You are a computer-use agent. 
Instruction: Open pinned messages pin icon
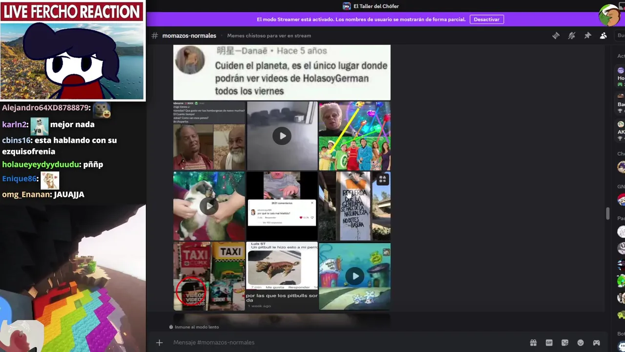pos(588,35)
